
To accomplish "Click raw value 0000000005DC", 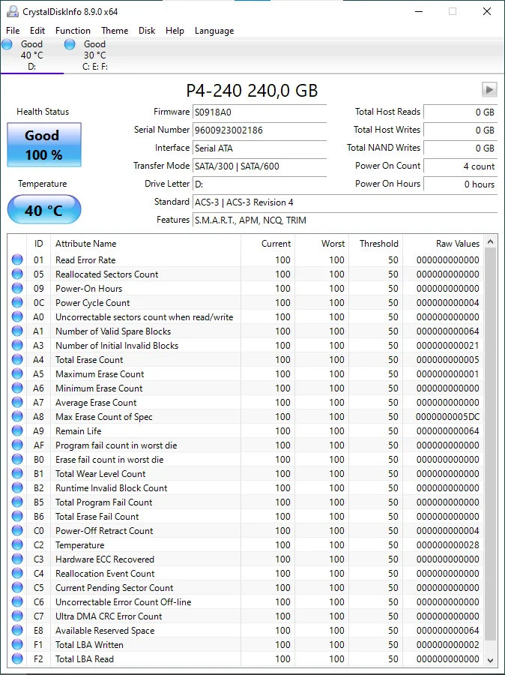I will click(x=447, y=417).
